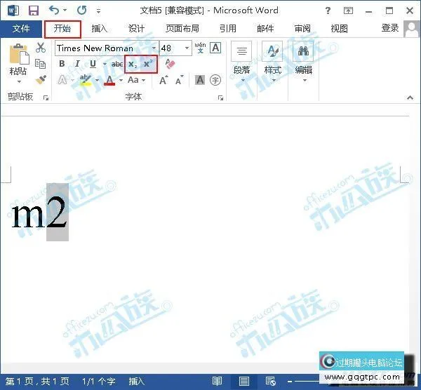Expand the 粘贴 paste options arrow
Screen dimensions: 421x390
19,81
